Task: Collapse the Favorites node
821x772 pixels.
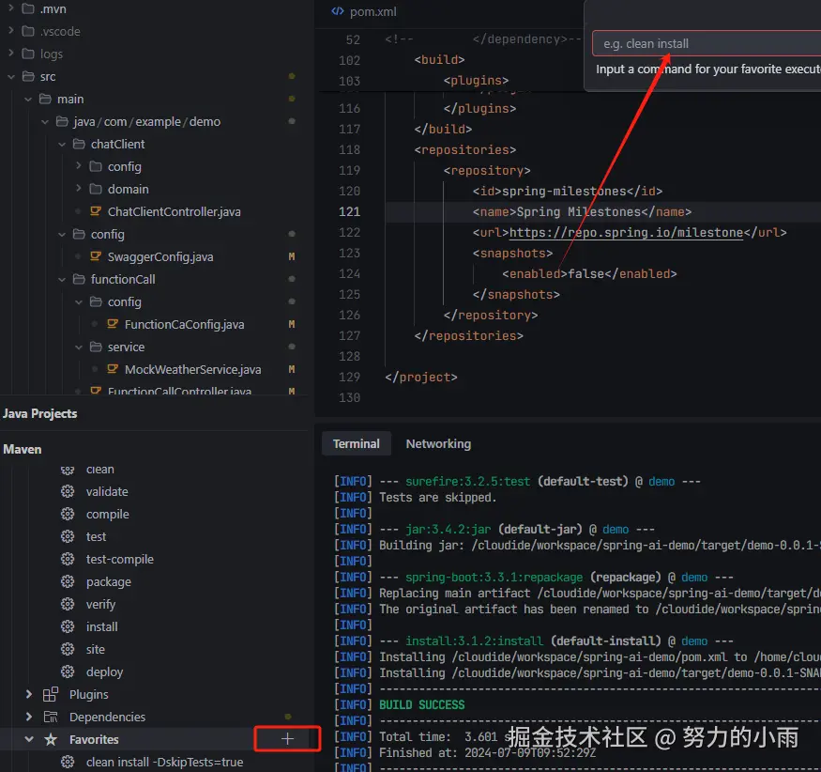Action: pyautogui.click(x=29, y=739)
